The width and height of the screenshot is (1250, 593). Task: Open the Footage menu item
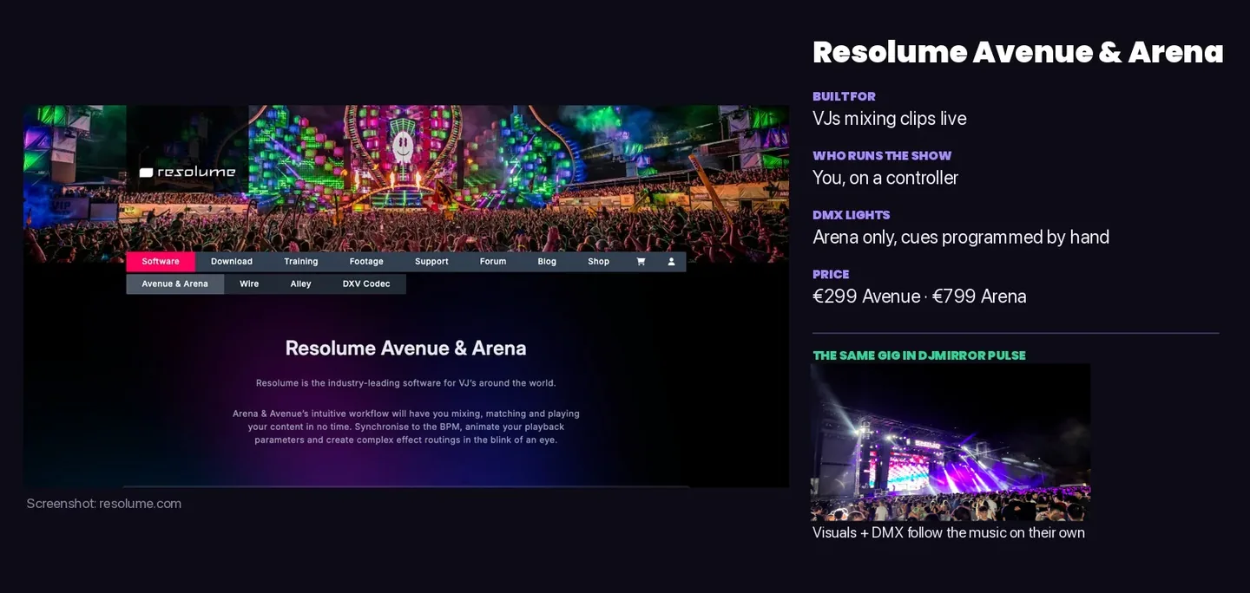tap(366, 261)
